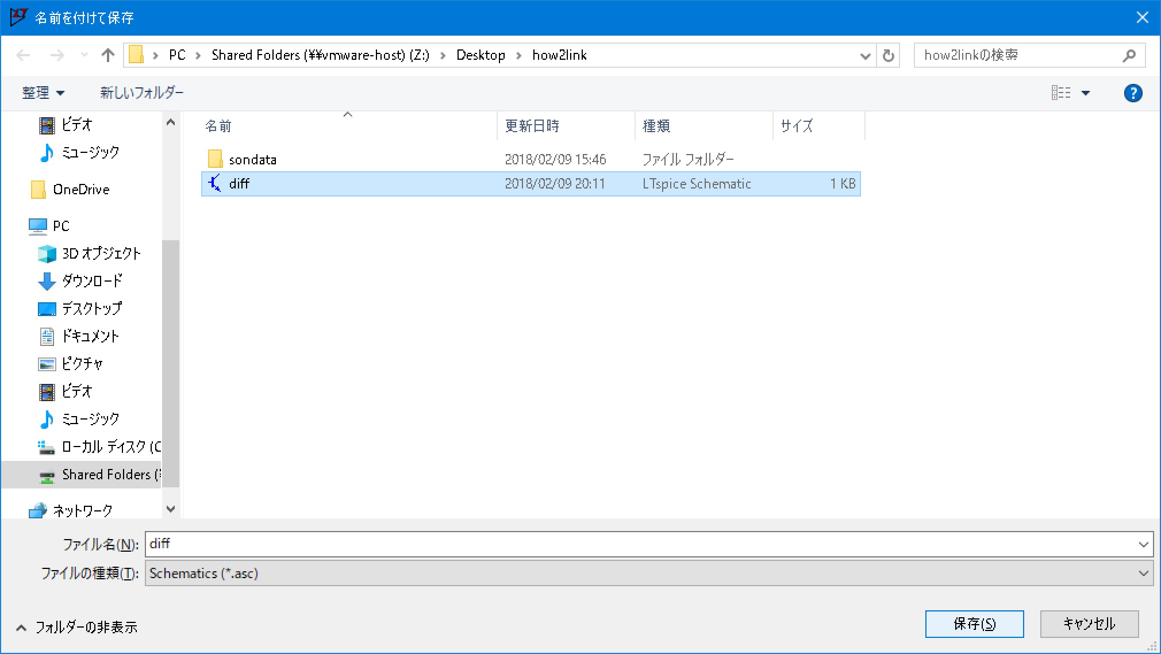Refresh the how2link folder view

(x=889, y=56)
